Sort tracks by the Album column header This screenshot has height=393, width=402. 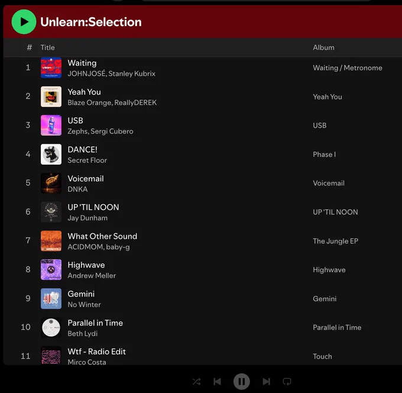click(323, 47)
